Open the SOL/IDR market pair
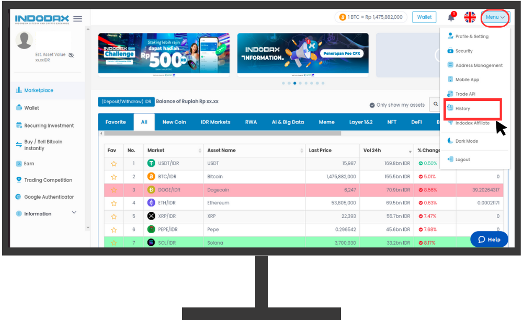Image resolution: width=523 pixels, height=320 pixels. pos(167,243)
